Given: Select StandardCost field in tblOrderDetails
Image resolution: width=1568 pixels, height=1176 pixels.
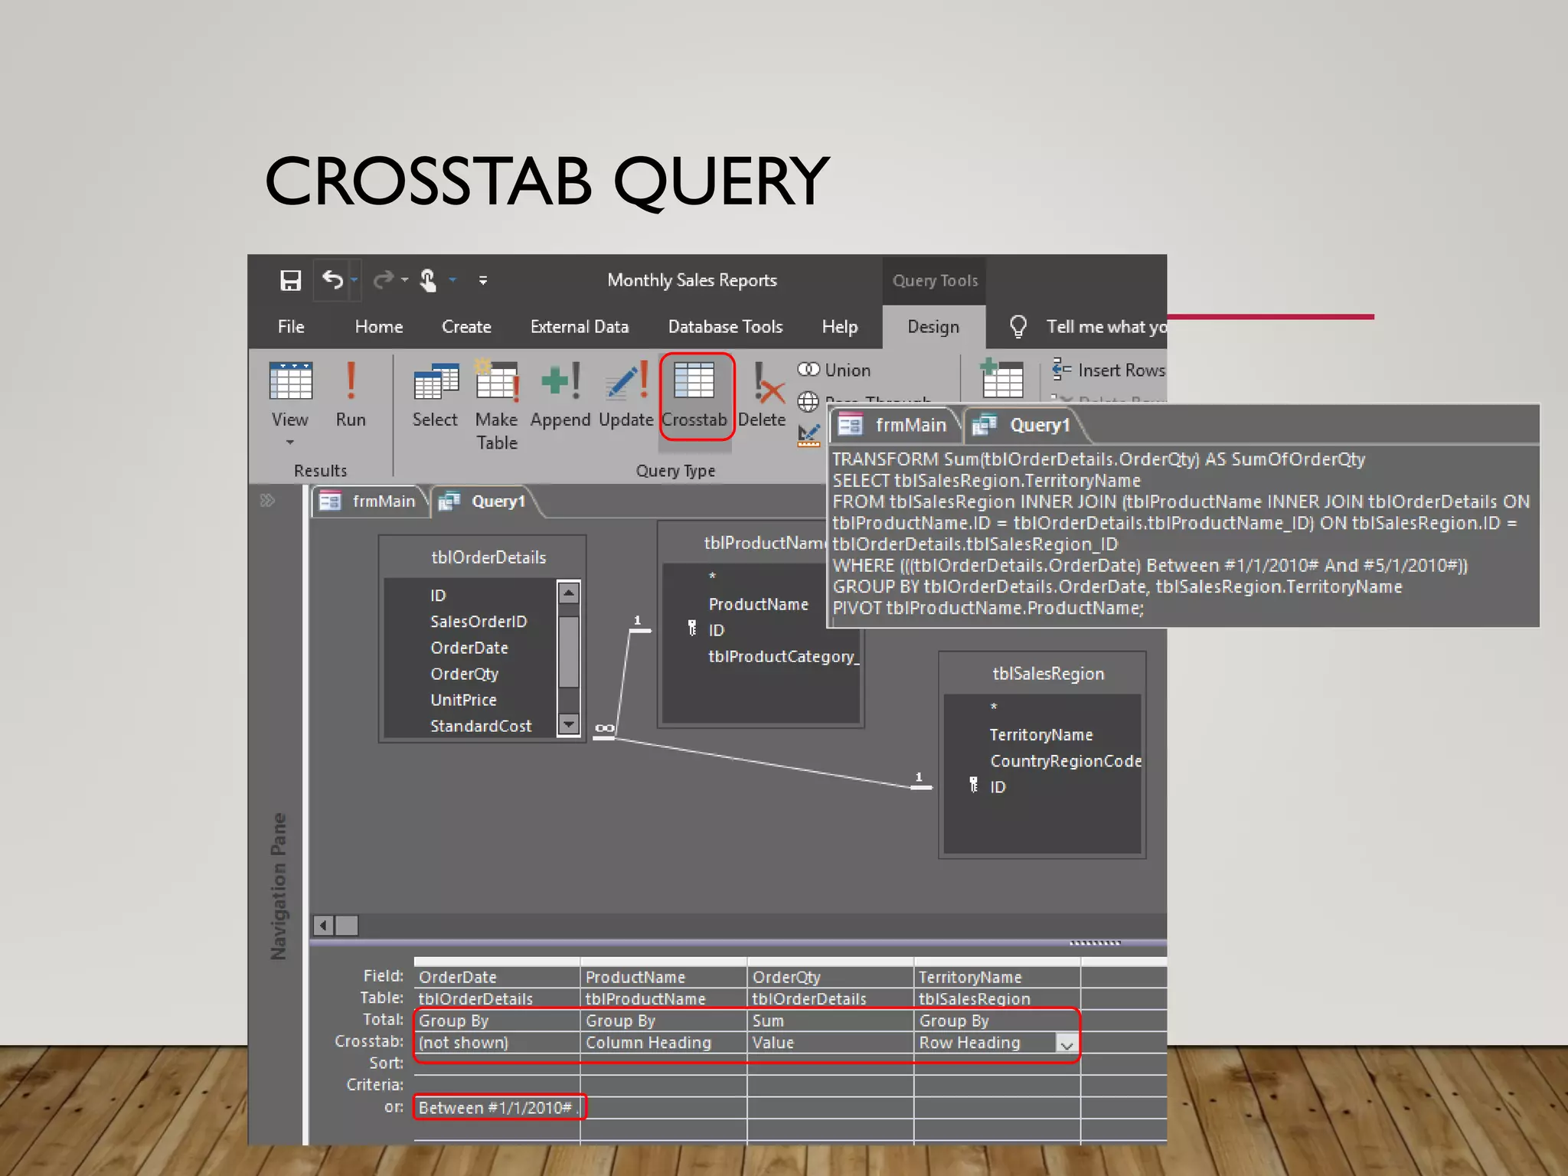Looking at the screenshot, I should pyautogui.click(x=481, y=726).
